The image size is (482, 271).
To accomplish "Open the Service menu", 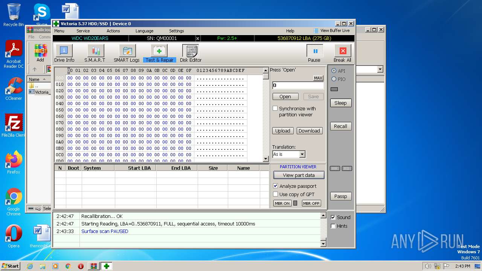I will pos(83,31).
